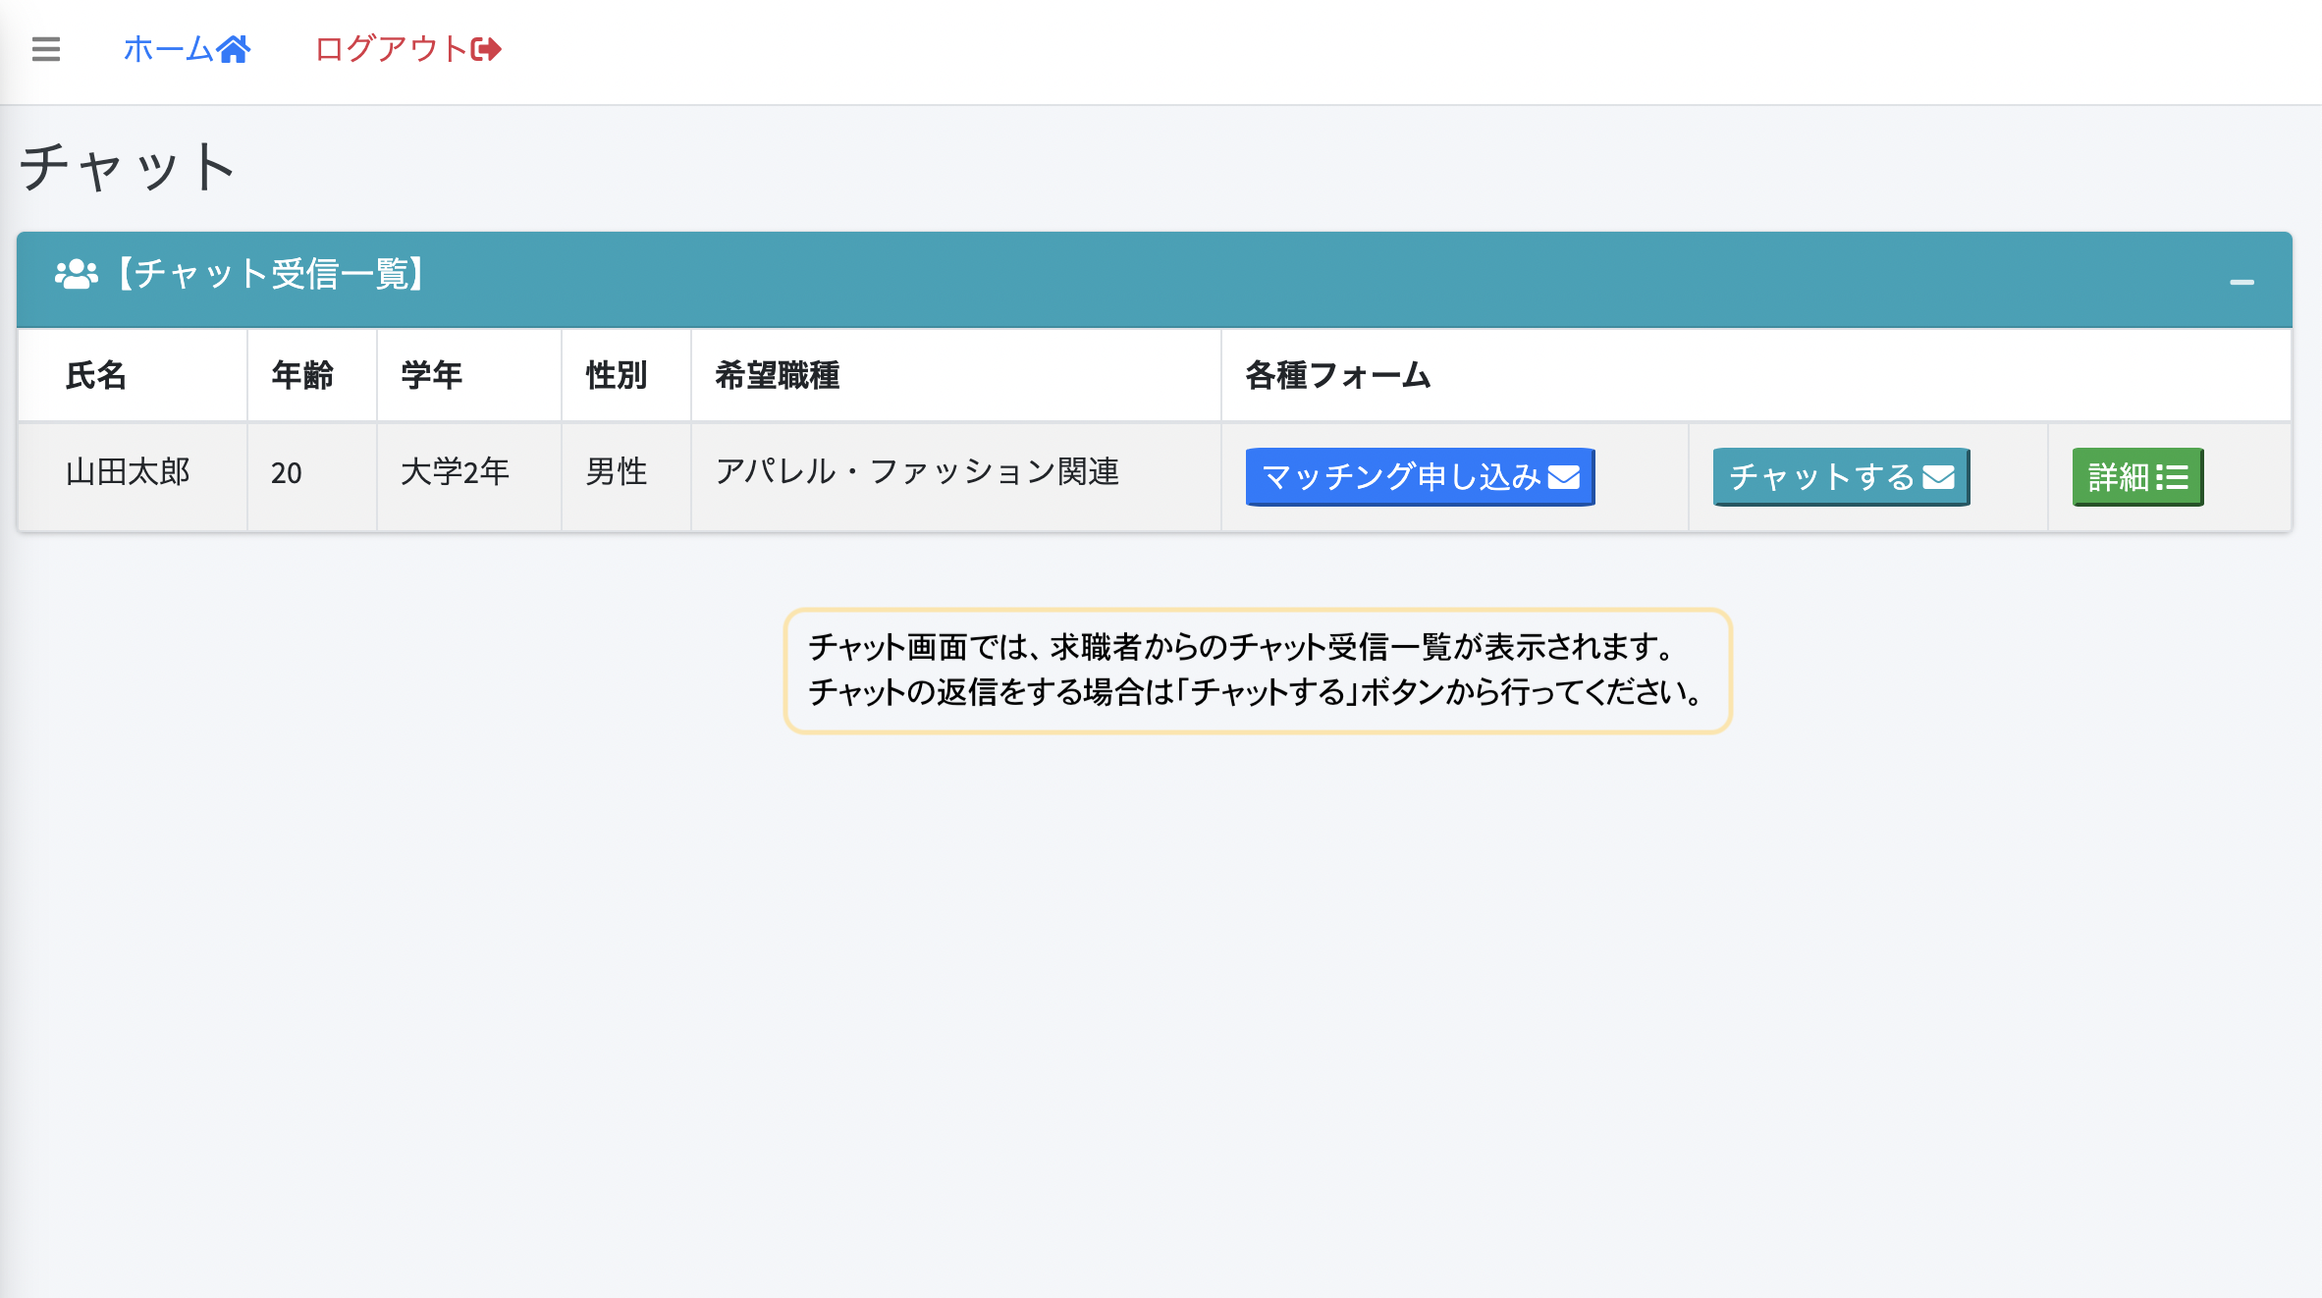Click the 年齢 column header
The width and height of the screenshot is (2322, 1298).
click(x=301, y=374)
